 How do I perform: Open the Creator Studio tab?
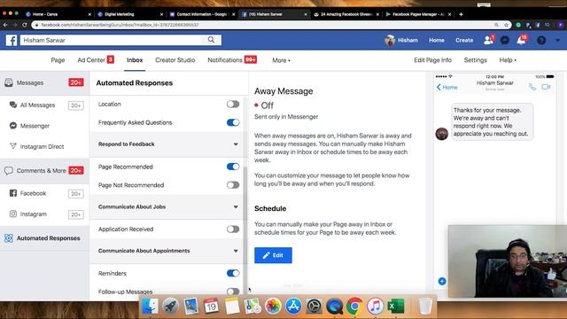(175, 60)
